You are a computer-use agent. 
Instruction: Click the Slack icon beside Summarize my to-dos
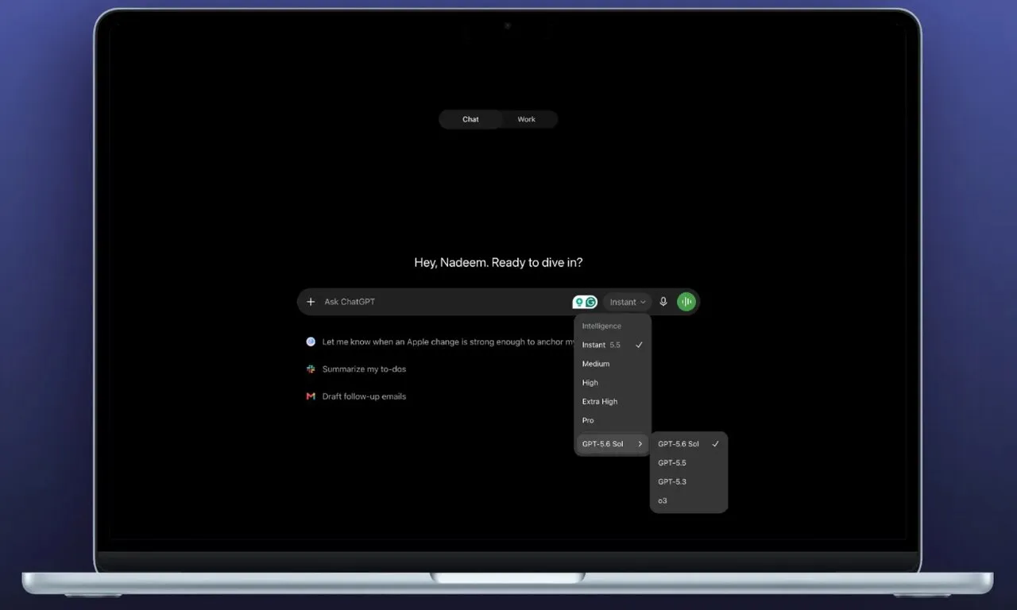tap(311, 369)
